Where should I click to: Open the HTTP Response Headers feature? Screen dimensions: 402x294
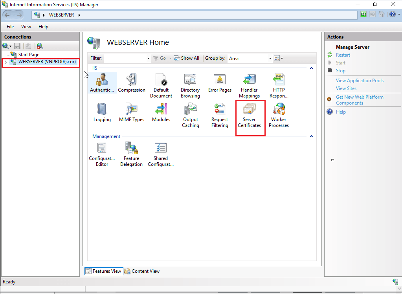point(279,86)
